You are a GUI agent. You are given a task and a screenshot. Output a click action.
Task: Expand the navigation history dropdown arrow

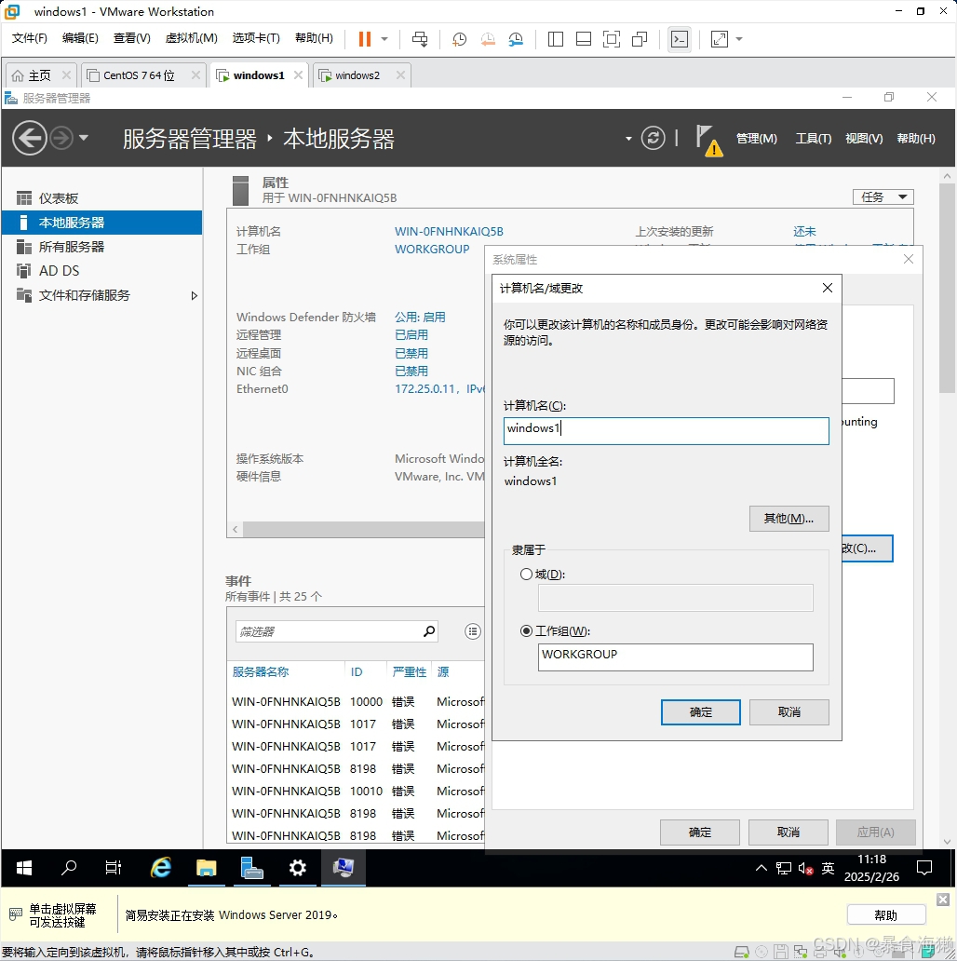coord(84,138)
